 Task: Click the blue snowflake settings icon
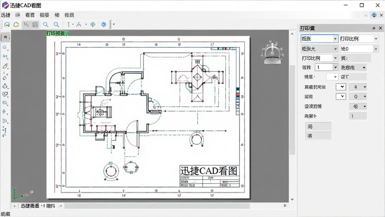104,24
